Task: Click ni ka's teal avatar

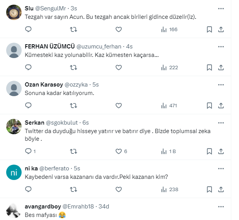Action: (x=14, y=173)
